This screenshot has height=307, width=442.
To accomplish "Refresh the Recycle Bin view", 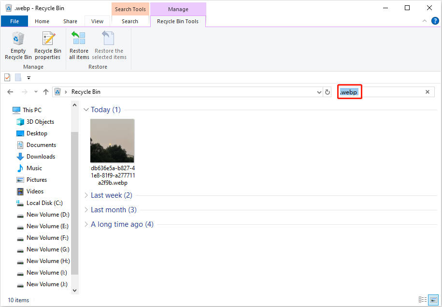I will click(327, 92).
